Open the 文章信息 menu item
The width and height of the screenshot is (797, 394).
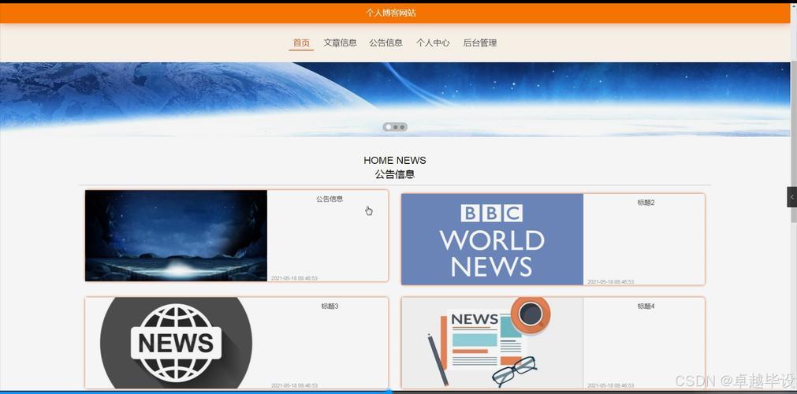click(340, 43)
